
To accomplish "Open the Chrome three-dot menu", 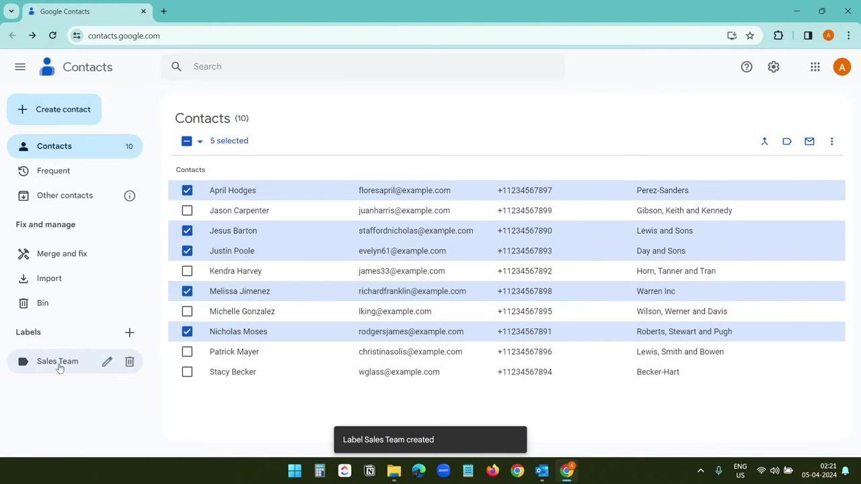I will click(848, 36).
